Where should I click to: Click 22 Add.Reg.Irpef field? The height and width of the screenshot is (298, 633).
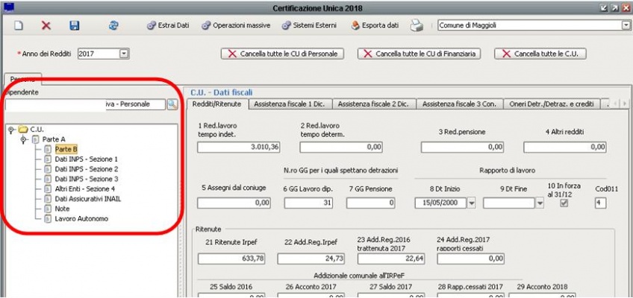click(311, 259)
